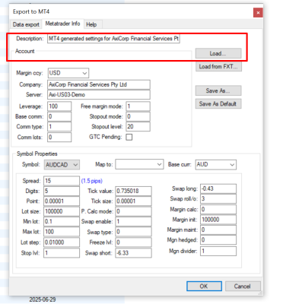Open the Base curr AUD dropdown

216,164
